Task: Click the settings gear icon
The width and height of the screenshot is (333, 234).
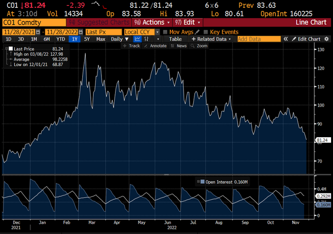Action: 327,39
